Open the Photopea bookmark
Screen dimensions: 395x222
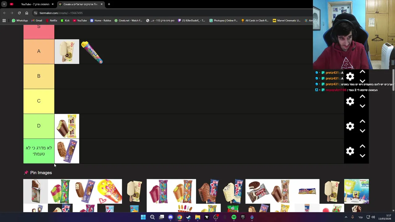pos(223,21)
